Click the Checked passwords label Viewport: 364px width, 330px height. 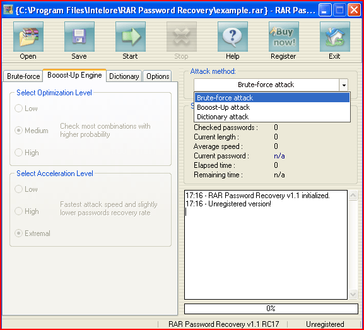coord(226,127)
